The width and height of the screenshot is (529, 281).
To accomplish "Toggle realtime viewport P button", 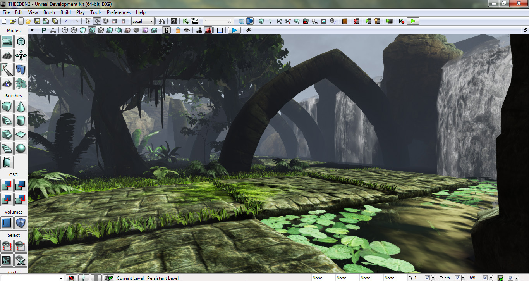I will (x=44, y=30).
